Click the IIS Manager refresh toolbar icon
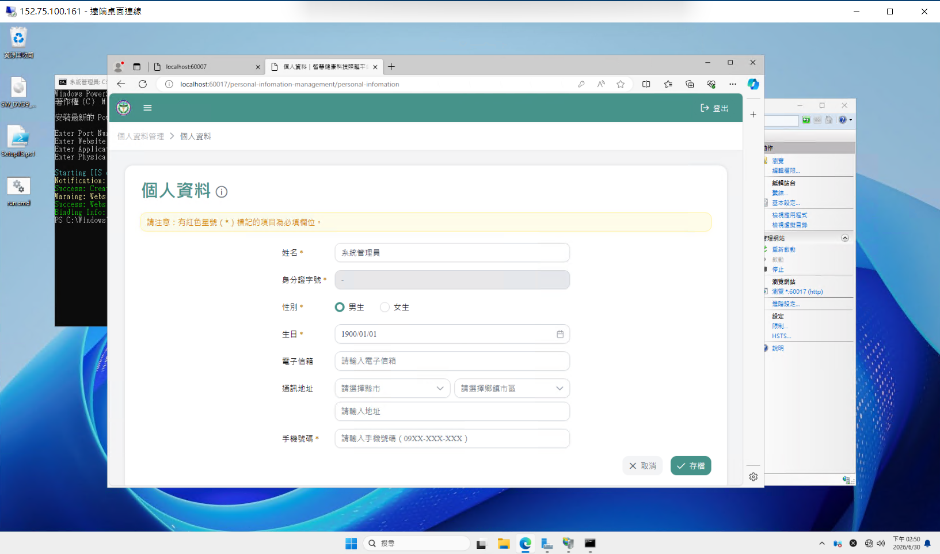This screenshot has height=554, width=940. (806, 120)
